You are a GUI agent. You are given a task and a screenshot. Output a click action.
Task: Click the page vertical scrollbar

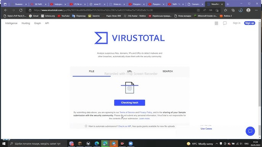259,79
